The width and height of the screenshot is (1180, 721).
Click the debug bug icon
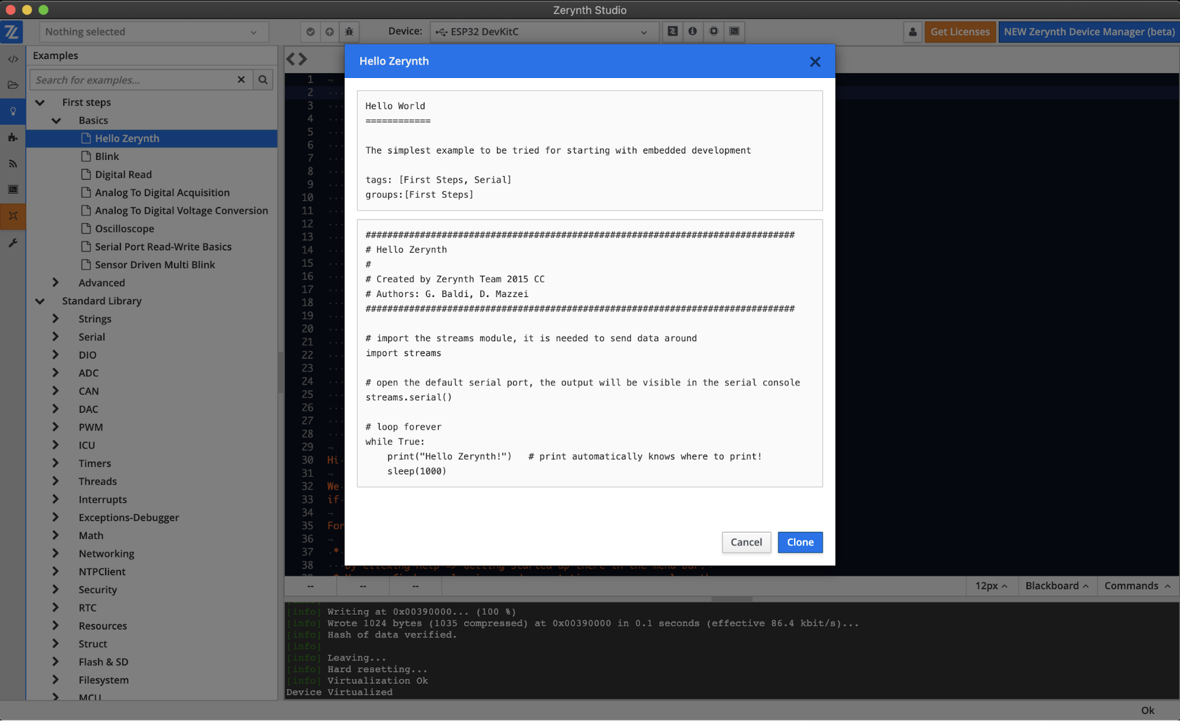click(349, 32)
